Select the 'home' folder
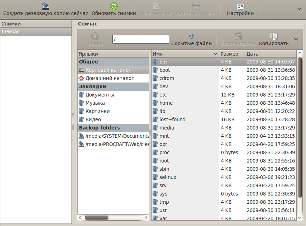Viewport: 306px width, 226px height. click(224, 103)
